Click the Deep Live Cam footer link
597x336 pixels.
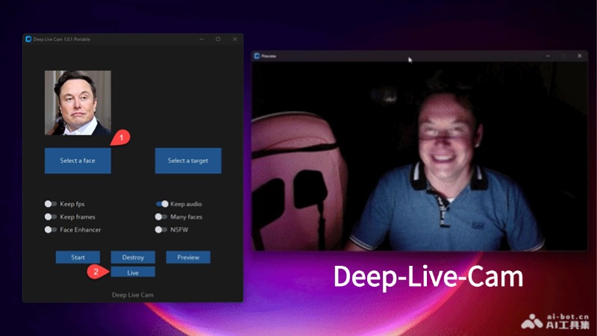pos(133,295)
